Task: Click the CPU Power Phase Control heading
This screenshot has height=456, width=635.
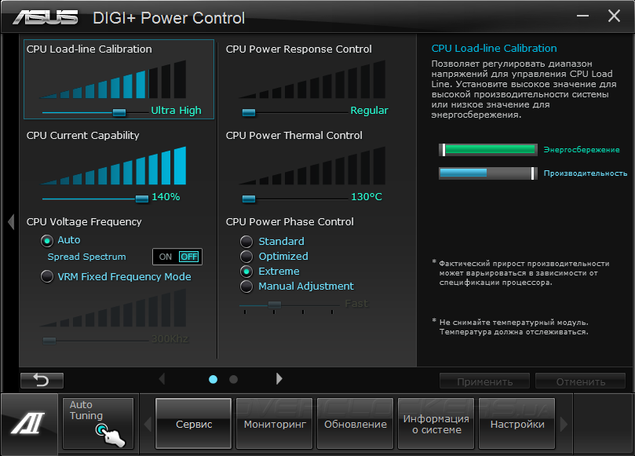Action: click(290, 222)
